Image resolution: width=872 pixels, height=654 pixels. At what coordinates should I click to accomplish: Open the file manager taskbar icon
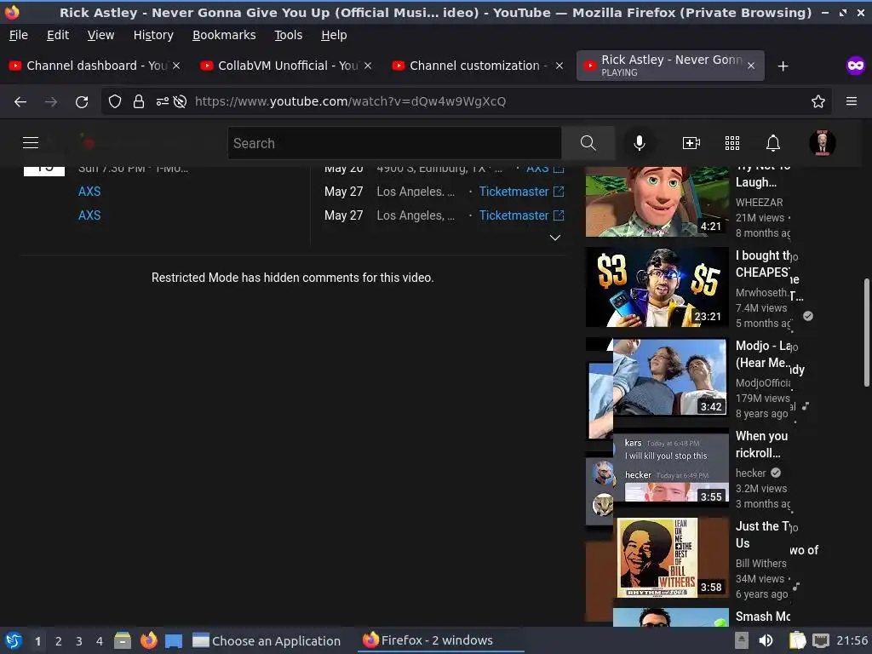[x=123, y=640]
